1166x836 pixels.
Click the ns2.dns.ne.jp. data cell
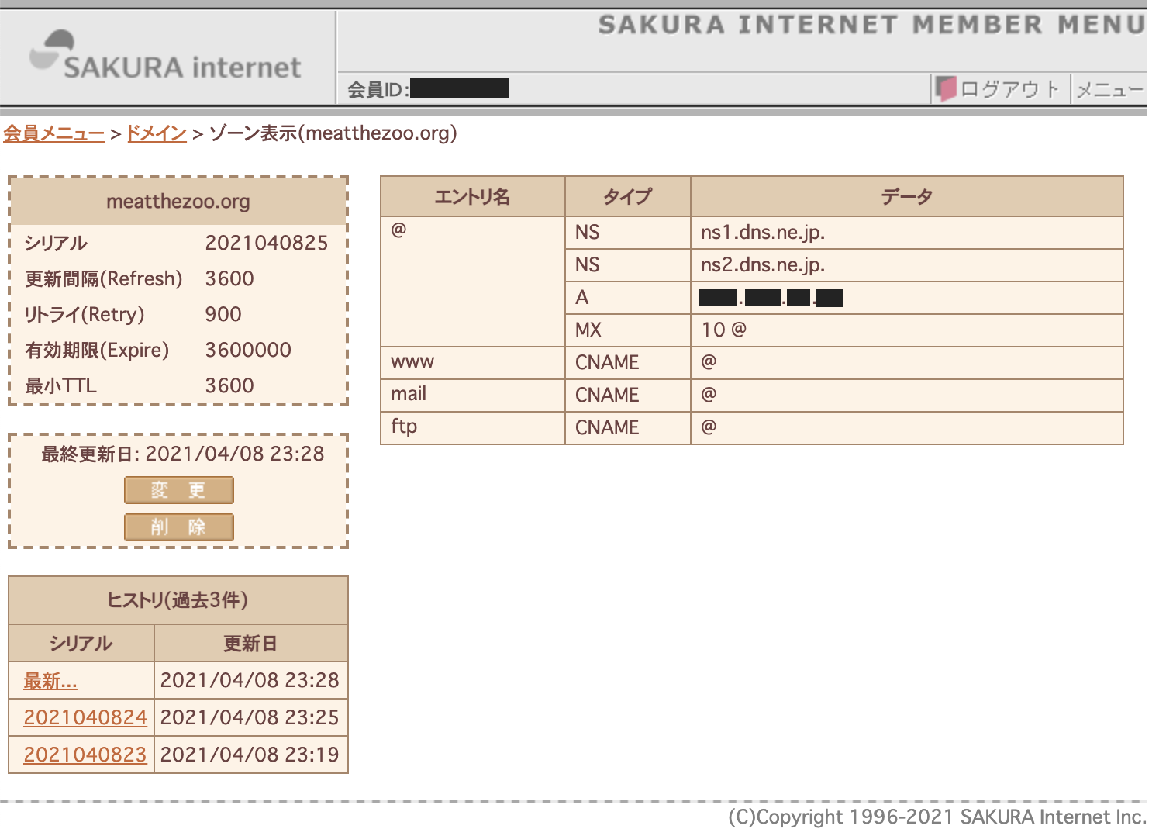pyautogui.click(x=907, y=265)
